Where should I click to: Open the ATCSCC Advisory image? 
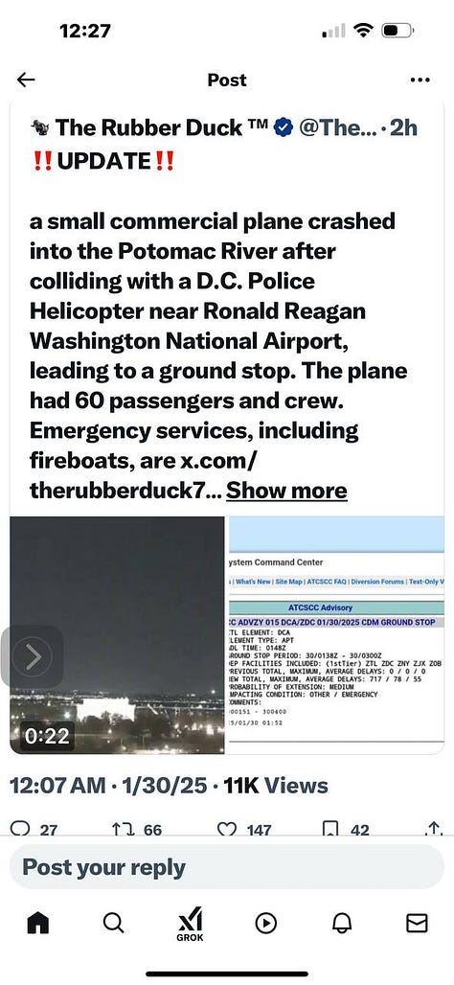click(335, 634)
